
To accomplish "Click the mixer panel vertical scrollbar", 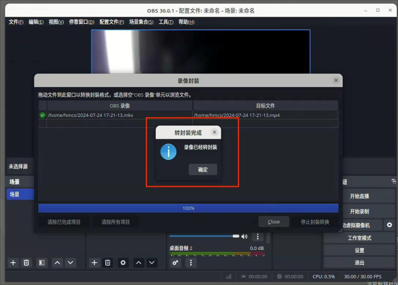I will point(268,238).
